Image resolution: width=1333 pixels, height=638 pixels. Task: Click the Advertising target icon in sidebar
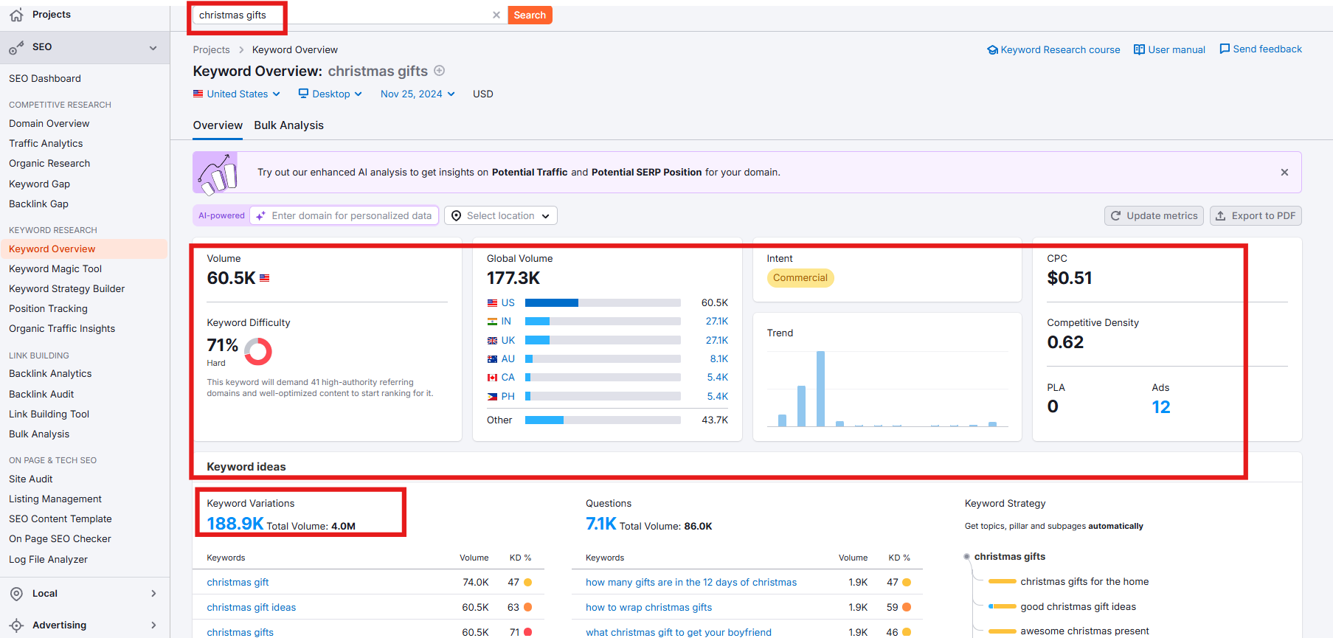coord(16,625)
